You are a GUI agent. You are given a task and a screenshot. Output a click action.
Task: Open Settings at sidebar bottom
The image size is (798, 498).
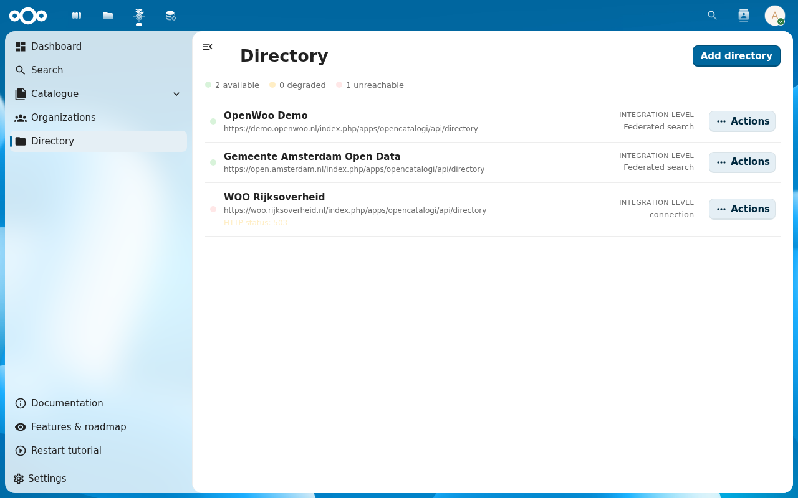point(99,479)
